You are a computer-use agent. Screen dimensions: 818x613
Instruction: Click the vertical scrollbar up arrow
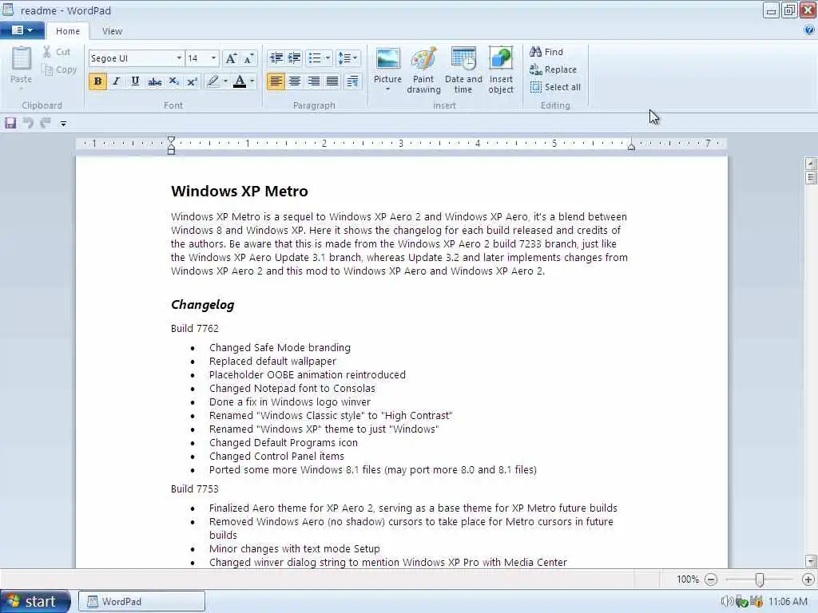[811, 163]
